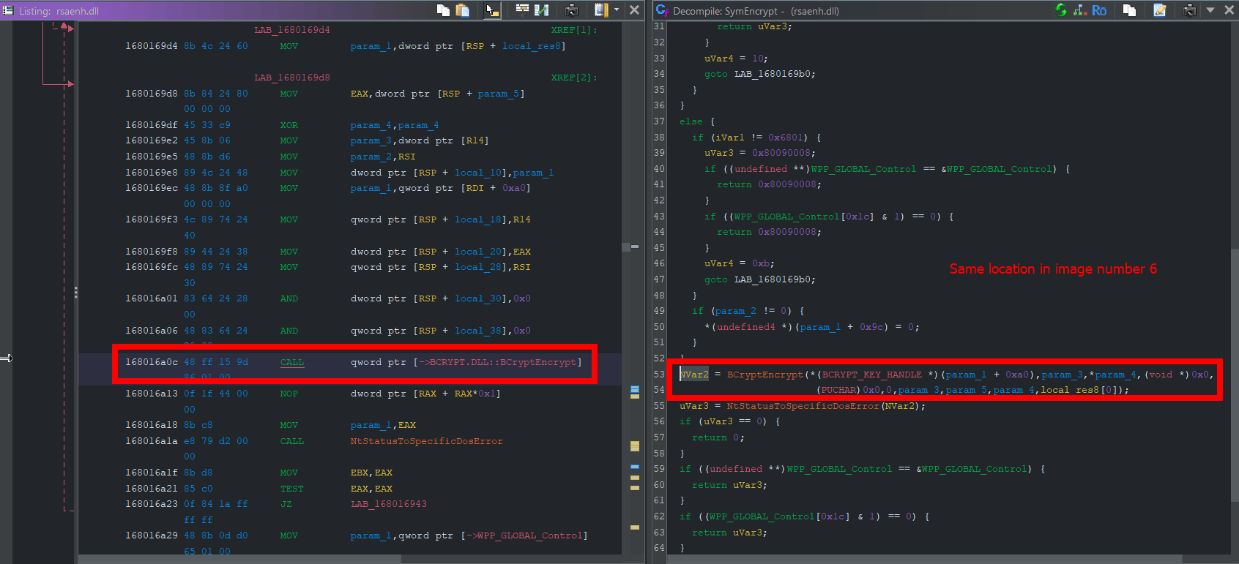Screen dimensions: 1239x564
Task: Click the Decompiler Copy icon
Action: click(1129, 10)
